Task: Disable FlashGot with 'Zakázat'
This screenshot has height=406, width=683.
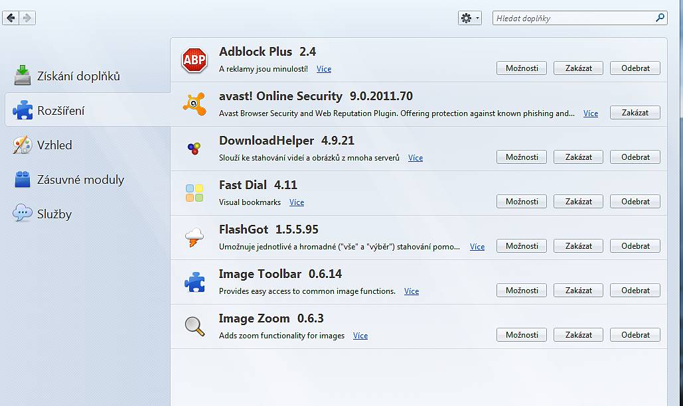Action: click(x=579, y=245)
